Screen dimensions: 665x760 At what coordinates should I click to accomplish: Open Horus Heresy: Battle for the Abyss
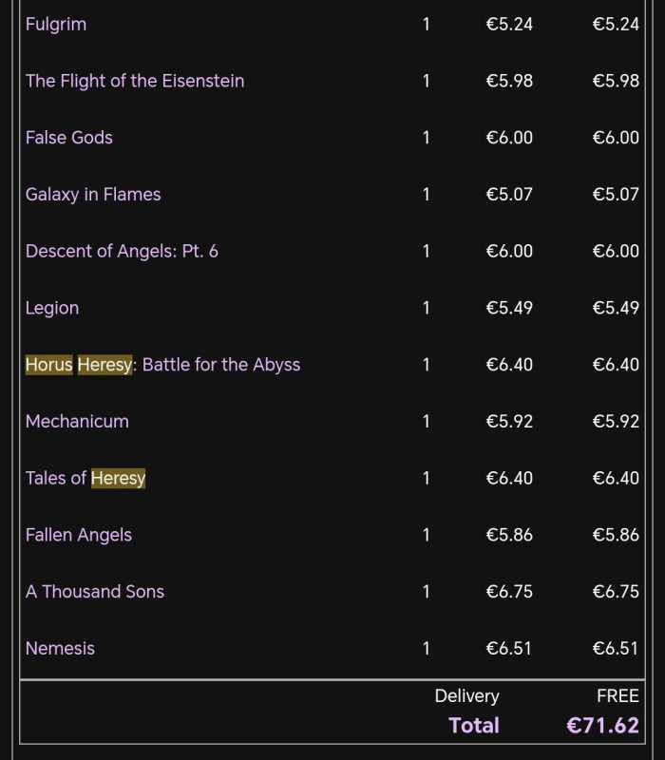(x=162, y=365)
